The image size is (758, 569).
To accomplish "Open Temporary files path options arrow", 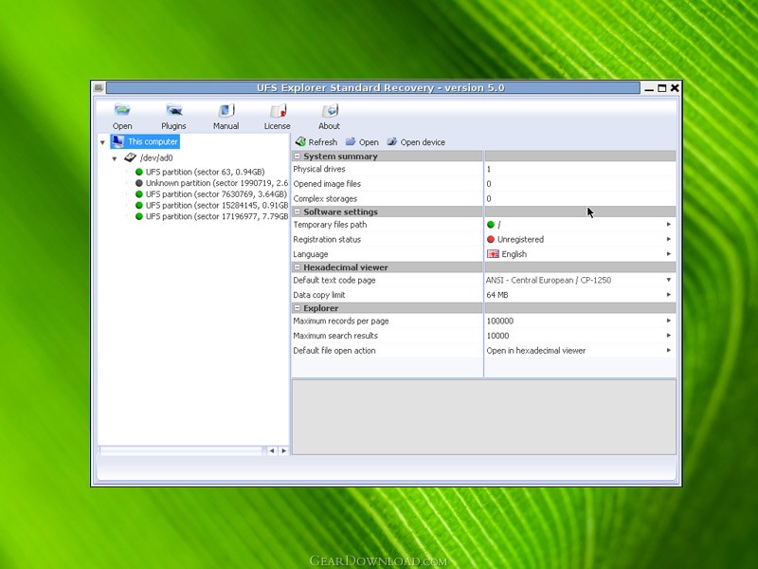I will coord(669,224).
